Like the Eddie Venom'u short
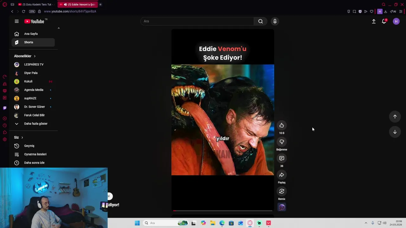The width and height of the screenshot is (406, 228). (x=282, y=125)
